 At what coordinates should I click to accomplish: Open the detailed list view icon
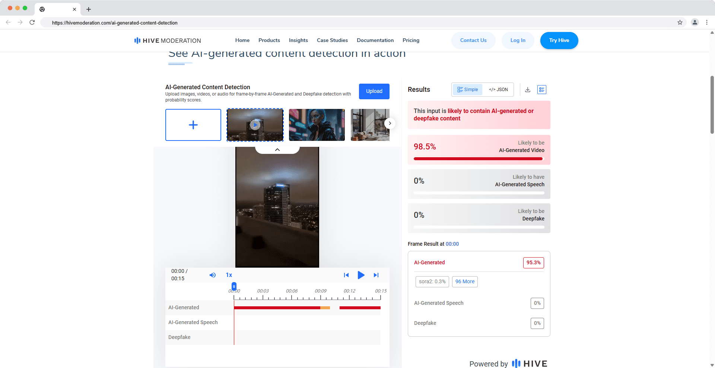pos(542,90)
